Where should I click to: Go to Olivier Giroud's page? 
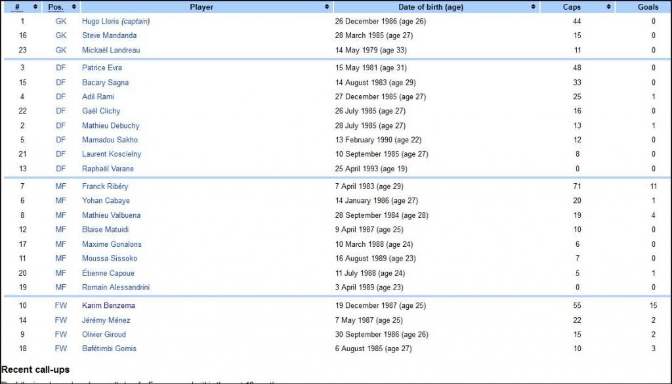pos(104,334)
